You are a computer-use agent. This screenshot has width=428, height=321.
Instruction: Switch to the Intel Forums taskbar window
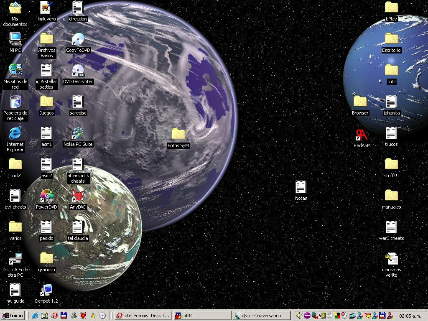pos(143,316)
